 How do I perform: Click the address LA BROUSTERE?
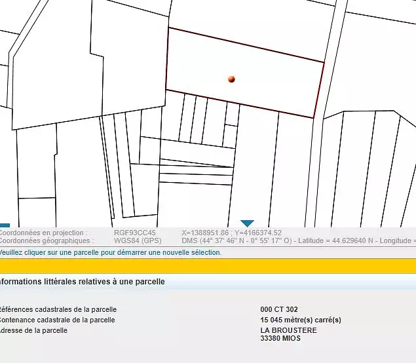point(288,330)
